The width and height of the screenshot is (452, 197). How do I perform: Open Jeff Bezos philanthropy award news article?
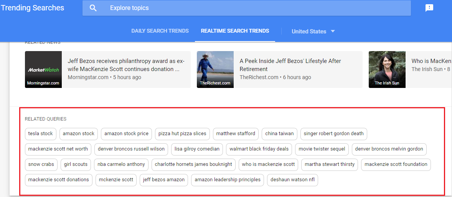pos(126,65)
